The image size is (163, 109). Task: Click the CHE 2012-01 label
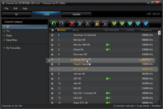pos(153,14)
